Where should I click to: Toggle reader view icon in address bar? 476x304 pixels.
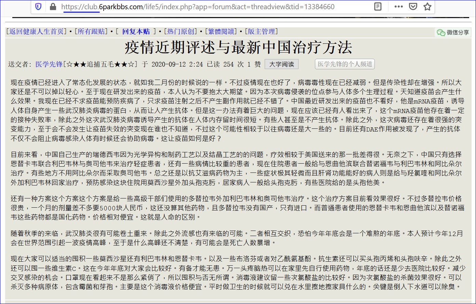pyautogui.click(x=378, y=6)
